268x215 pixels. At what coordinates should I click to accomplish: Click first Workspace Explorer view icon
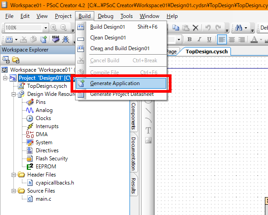tap(6, 60)
